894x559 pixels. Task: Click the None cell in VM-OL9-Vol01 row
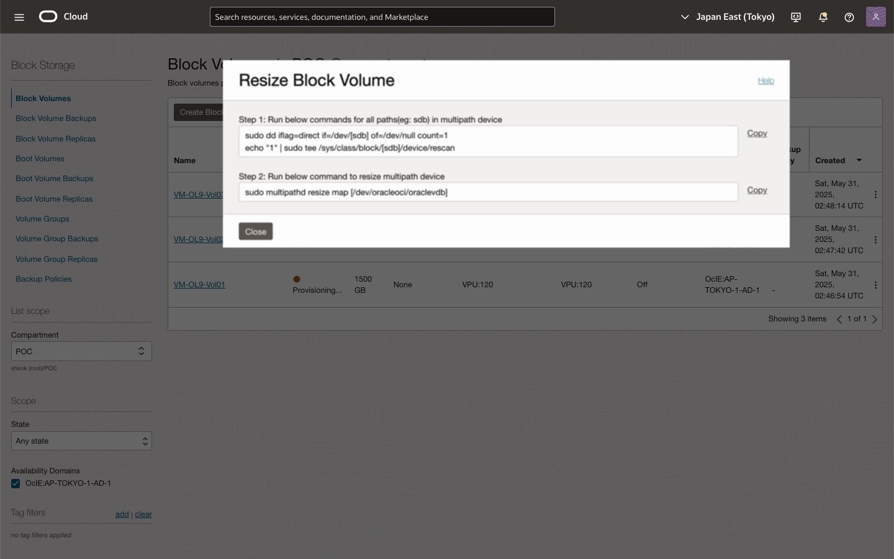click(402, 285)
